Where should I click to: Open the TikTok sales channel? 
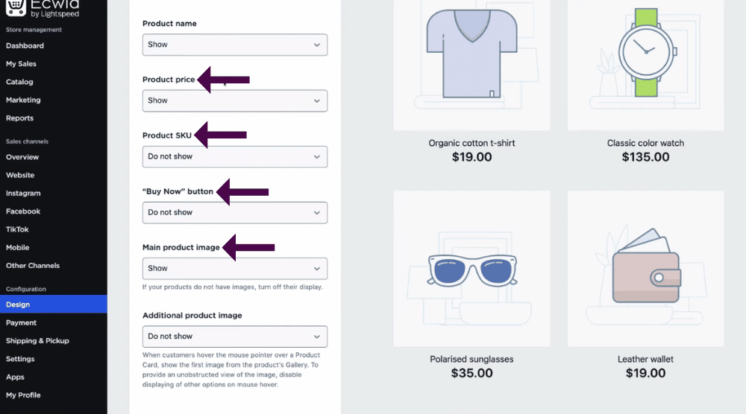17,229
